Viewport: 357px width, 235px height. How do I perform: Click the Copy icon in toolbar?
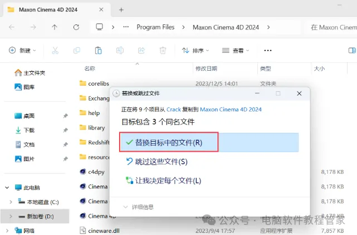[x=77, y=50]
